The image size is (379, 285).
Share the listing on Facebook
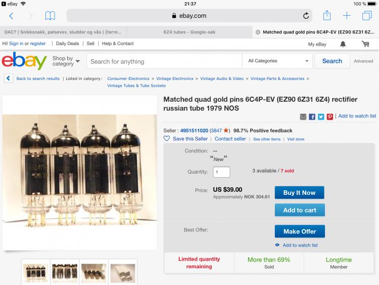coord(312,117)
